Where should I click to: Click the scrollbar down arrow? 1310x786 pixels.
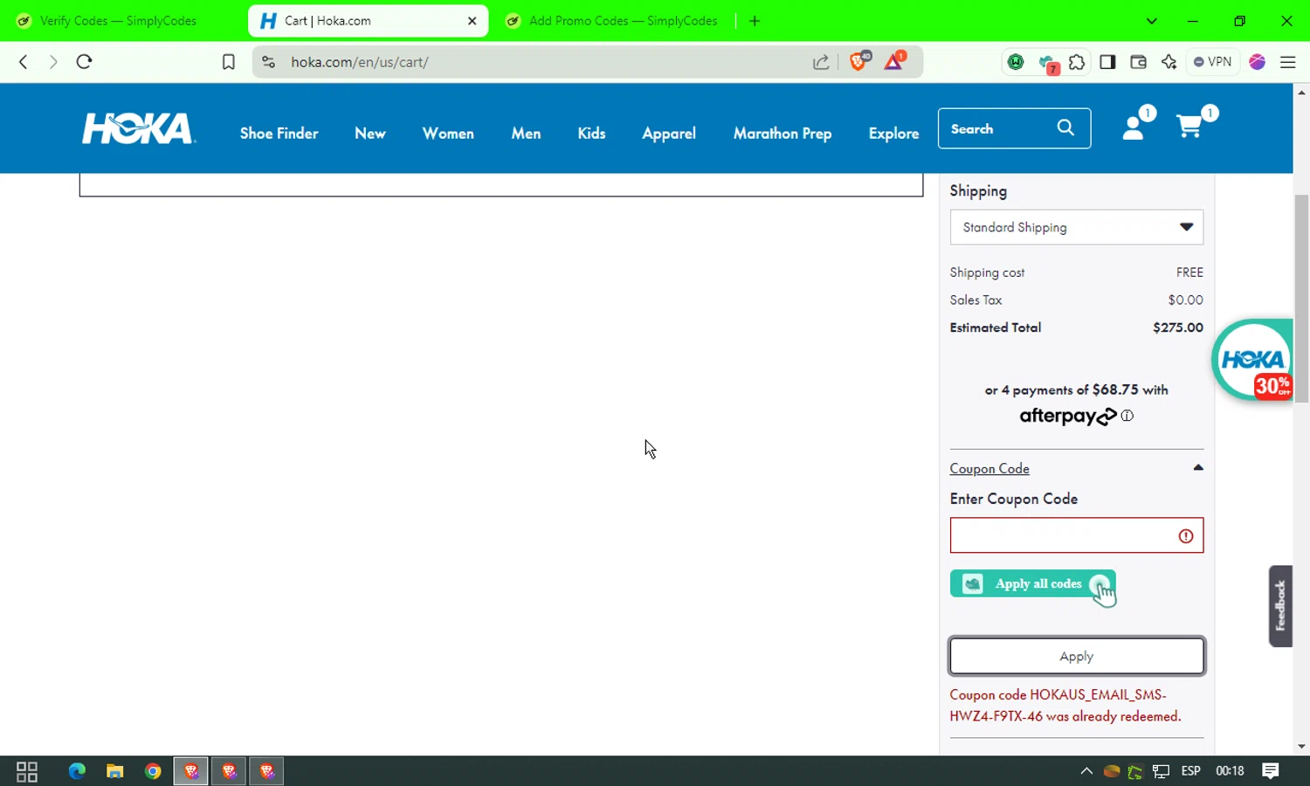click(x=1302, y=747)
